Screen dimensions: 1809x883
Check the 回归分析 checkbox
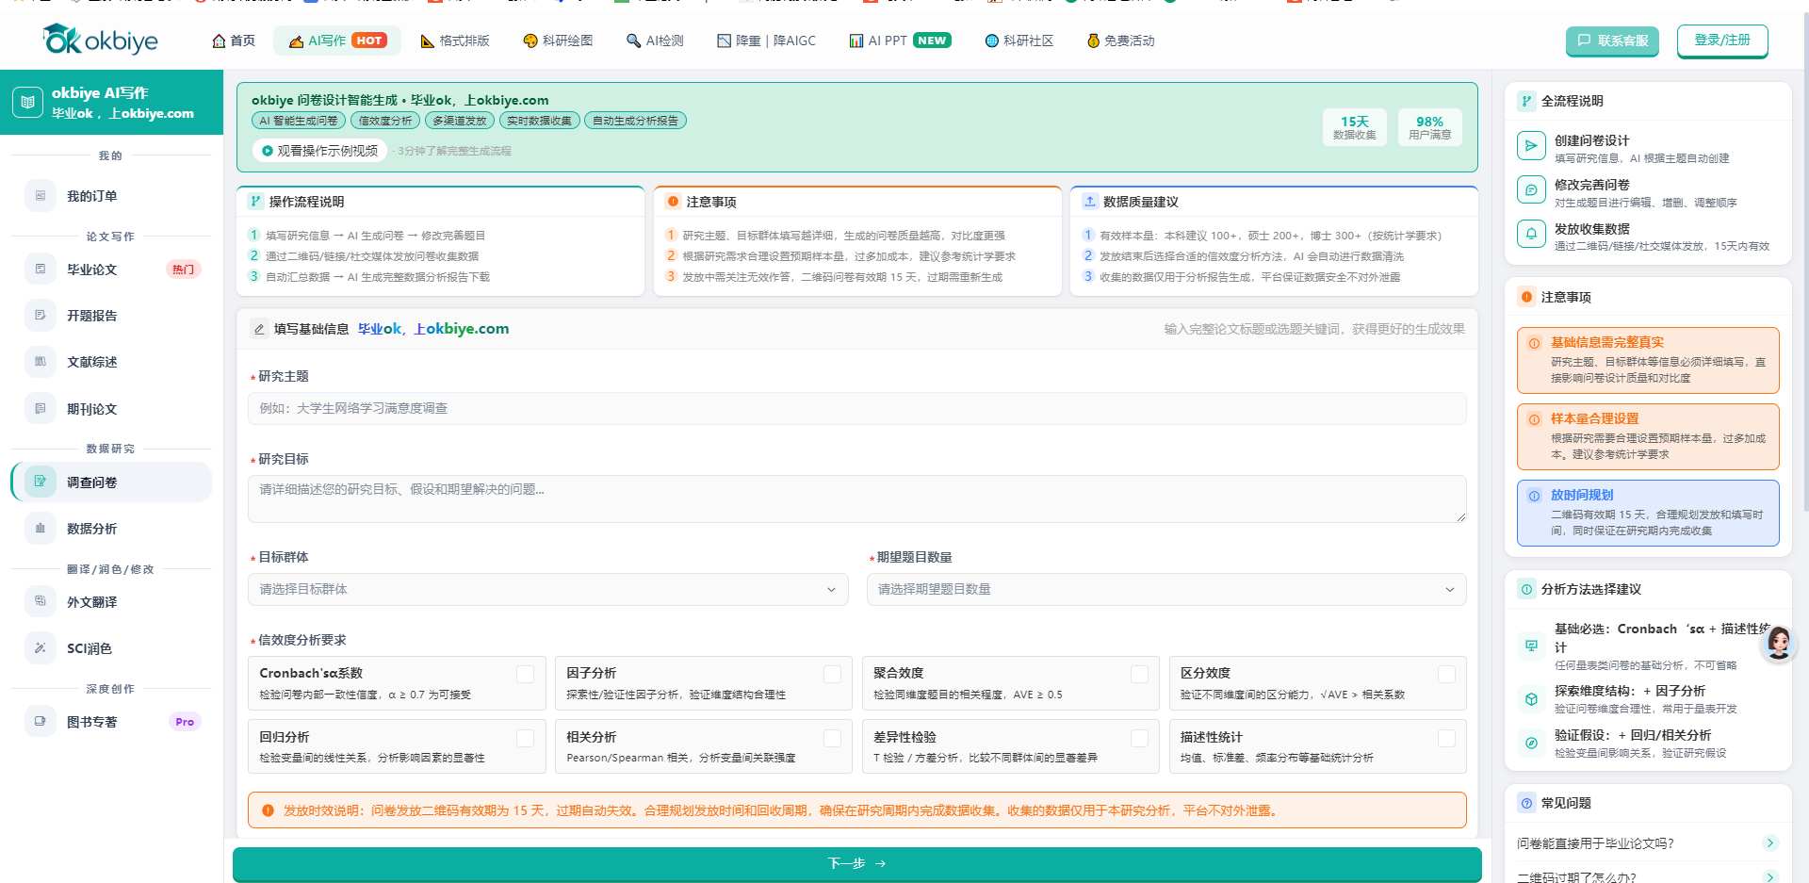[525, 738]
